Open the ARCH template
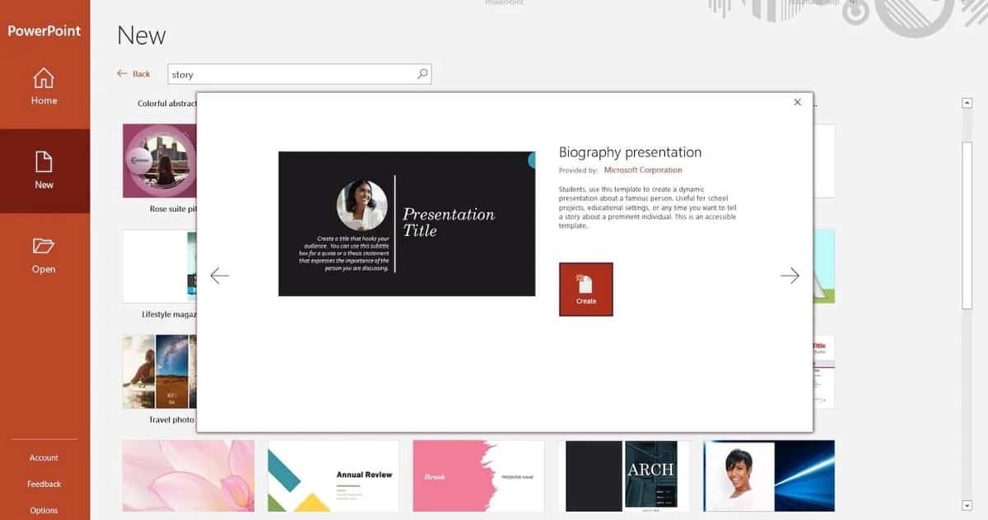This screenshot has width=988, height=520. pyautogui.click(x=623, y=476)
